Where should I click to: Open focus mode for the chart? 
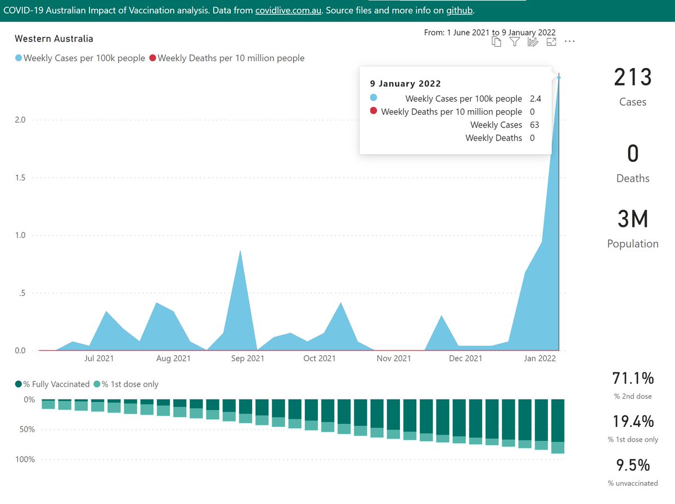pos(551,42)
